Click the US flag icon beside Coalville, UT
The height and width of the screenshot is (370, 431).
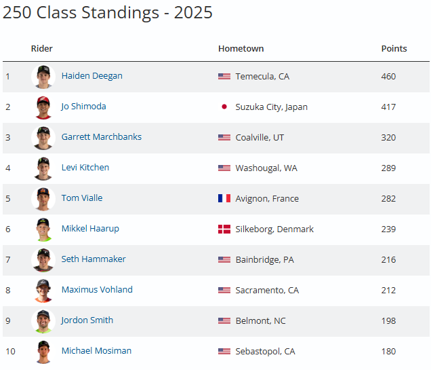pyautogui.click(x=224, y=138)
